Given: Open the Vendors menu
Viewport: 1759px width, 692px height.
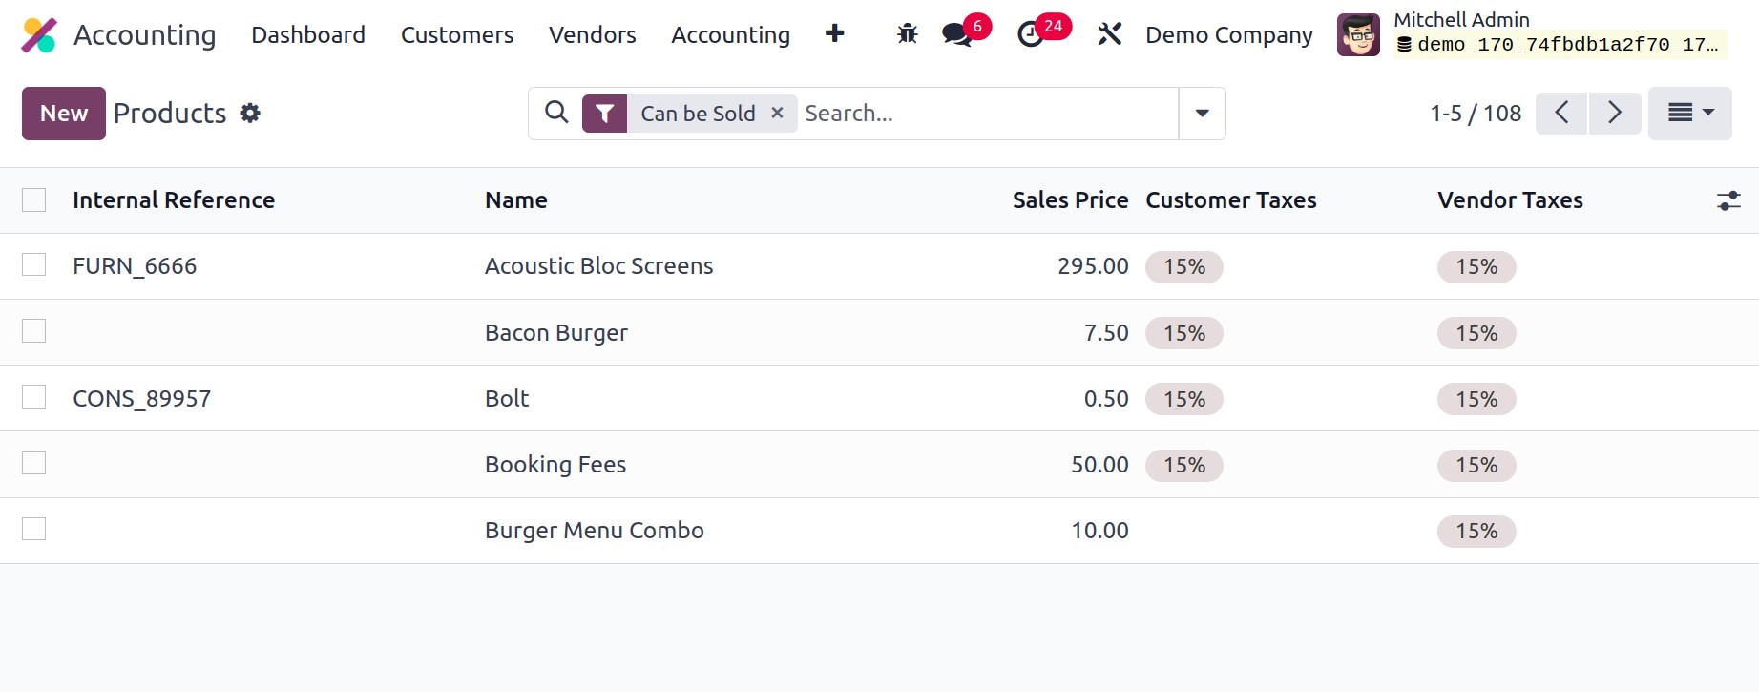Looking at the screenshot, I should 592,35.
